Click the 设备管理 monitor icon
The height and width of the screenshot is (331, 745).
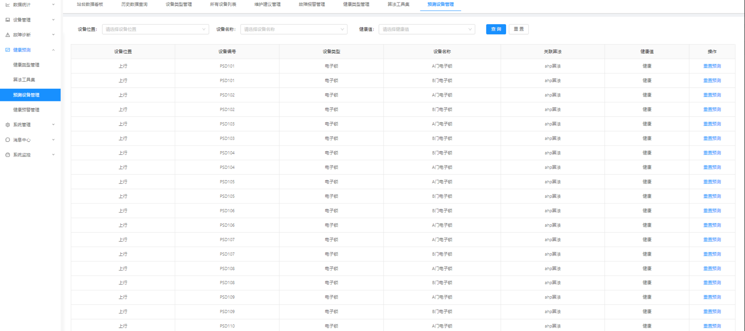pyautogui.click(x=7, y=20)
